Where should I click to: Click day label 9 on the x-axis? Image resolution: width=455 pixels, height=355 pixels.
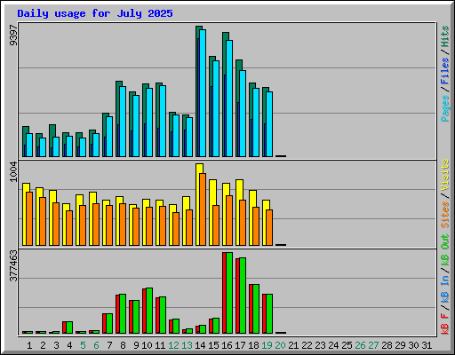click(136, 345)
